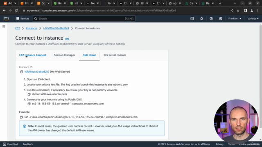262x147 pixels.
Task: Toggle the browser side panel icon
Action: click(246, 11)
